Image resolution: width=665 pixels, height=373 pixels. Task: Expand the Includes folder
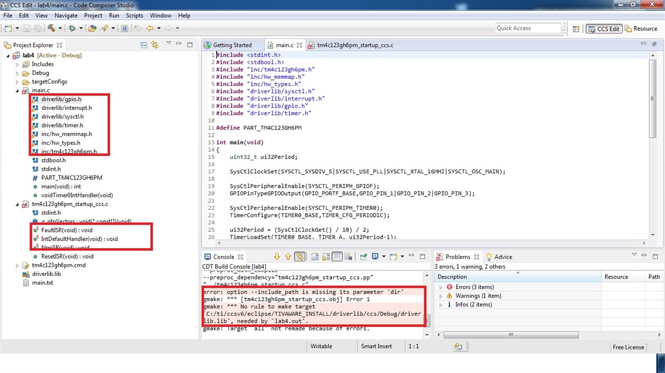(x=17, y=64)
